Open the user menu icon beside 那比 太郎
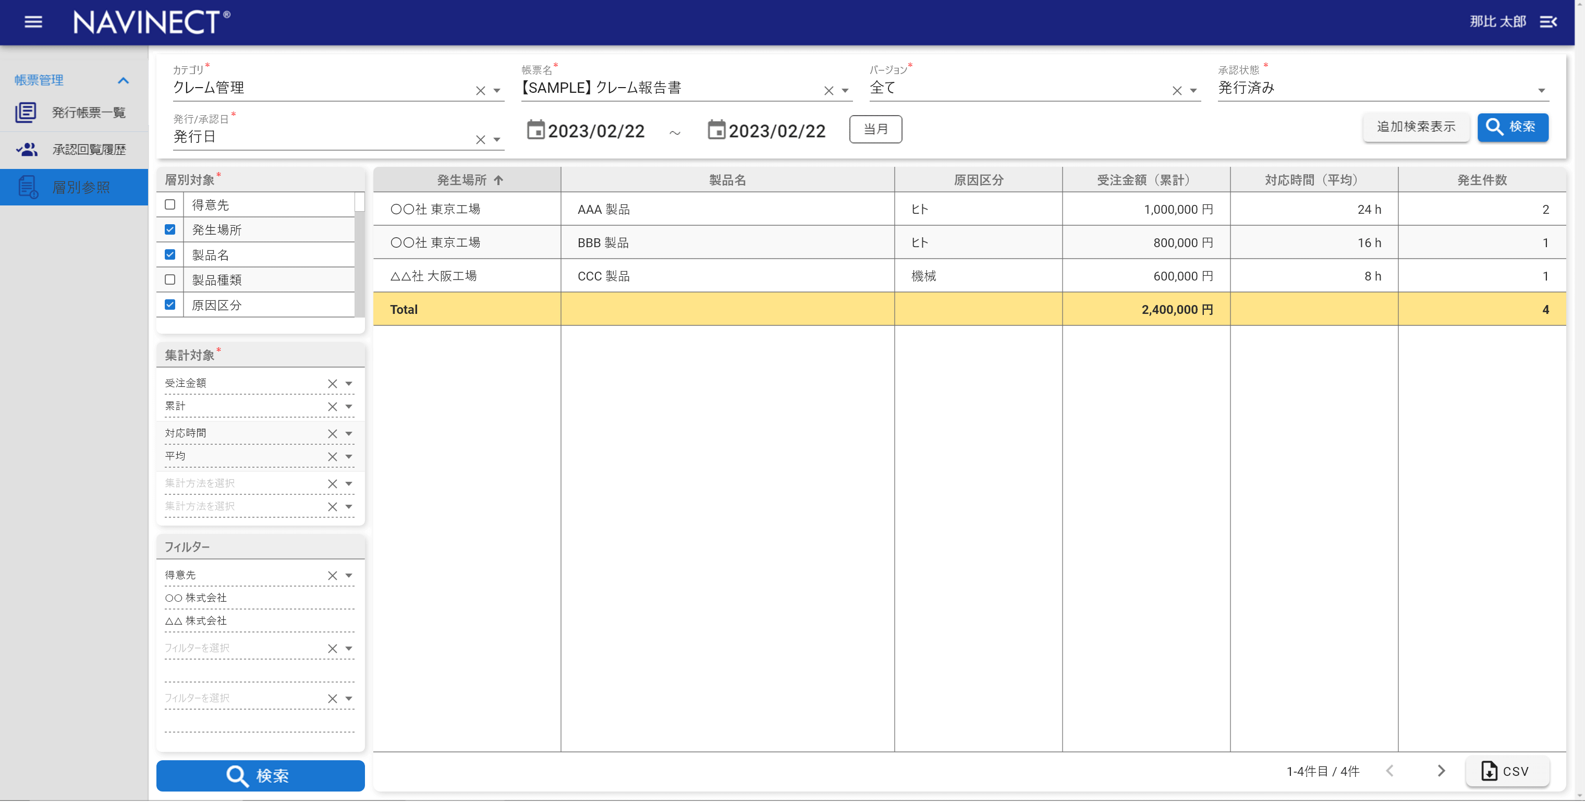 tap(1548, 22)
